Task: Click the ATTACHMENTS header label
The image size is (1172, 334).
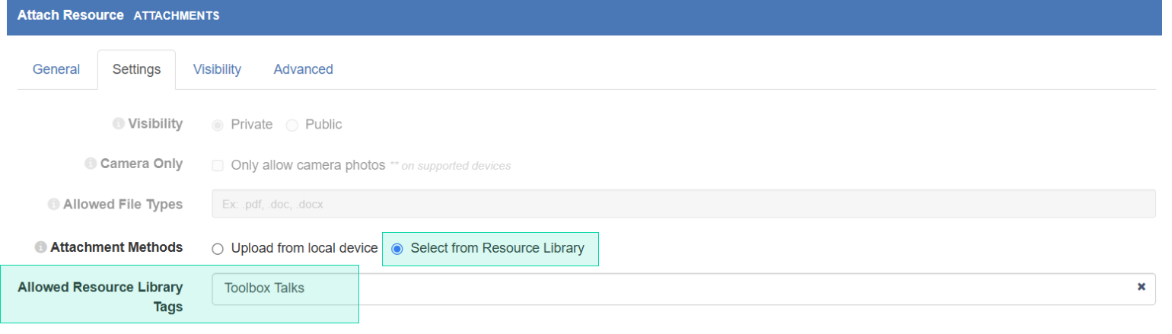Action: click(x=177, y=16)
